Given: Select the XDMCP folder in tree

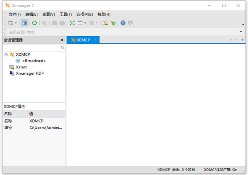Looking at the screenshot, I should coord(23,54).
